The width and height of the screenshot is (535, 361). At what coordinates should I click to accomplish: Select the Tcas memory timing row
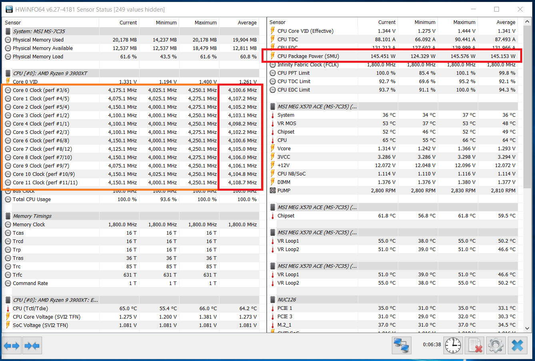coord(130,233)
